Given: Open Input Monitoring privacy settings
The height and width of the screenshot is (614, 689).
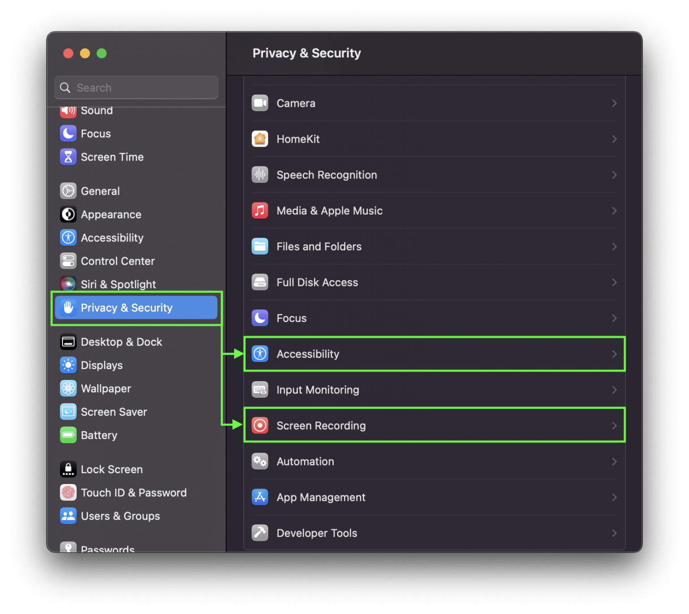Looking at the screenshot, I should coord(434,390).
